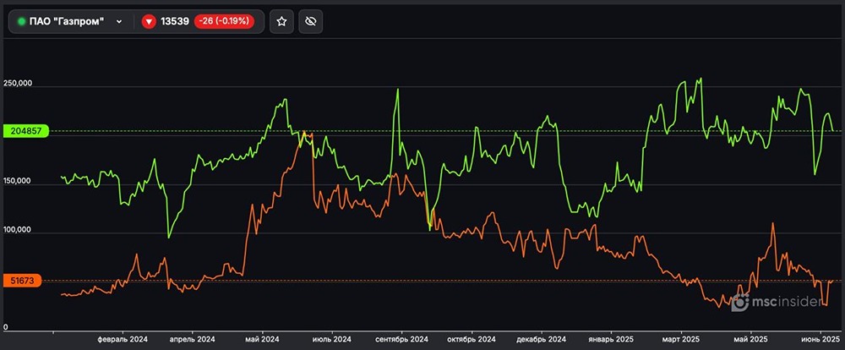Click the май 2025 axis label
Viewport: 845px width, 350px height.
pyautogui.click(x=750, y=340)
